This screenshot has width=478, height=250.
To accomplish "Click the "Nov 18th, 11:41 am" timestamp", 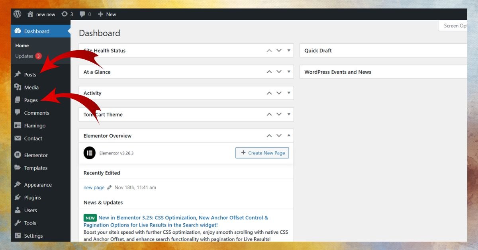I will [x=135, y=187].
